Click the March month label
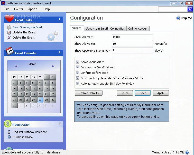 pyautogui.click(x=33, y=64)
